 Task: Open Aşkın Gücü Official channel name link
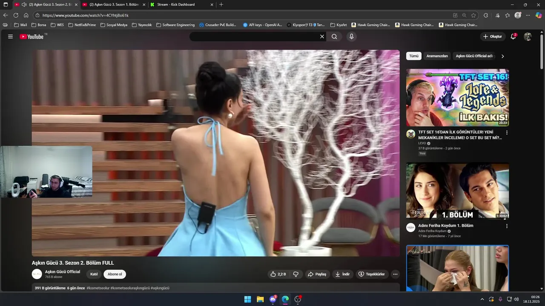(x=63, y=272)
